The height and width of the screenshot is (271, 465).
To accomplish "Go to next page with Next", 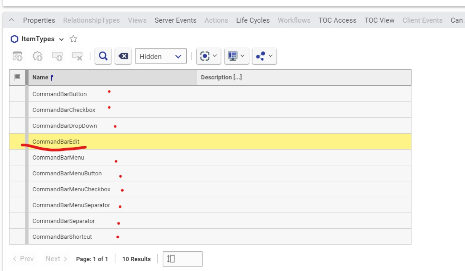I will pyautogui.click(x=57, y=259).
